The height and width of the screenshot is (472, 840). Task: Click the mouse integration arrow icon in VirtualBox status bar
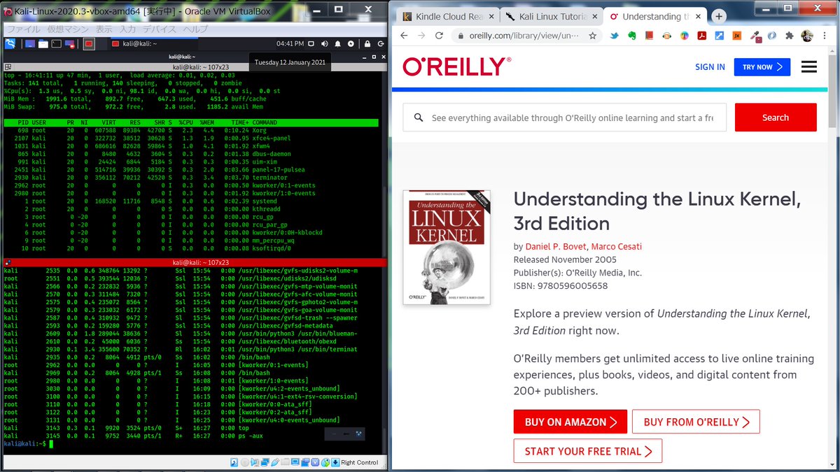click(x=325, y=462)
